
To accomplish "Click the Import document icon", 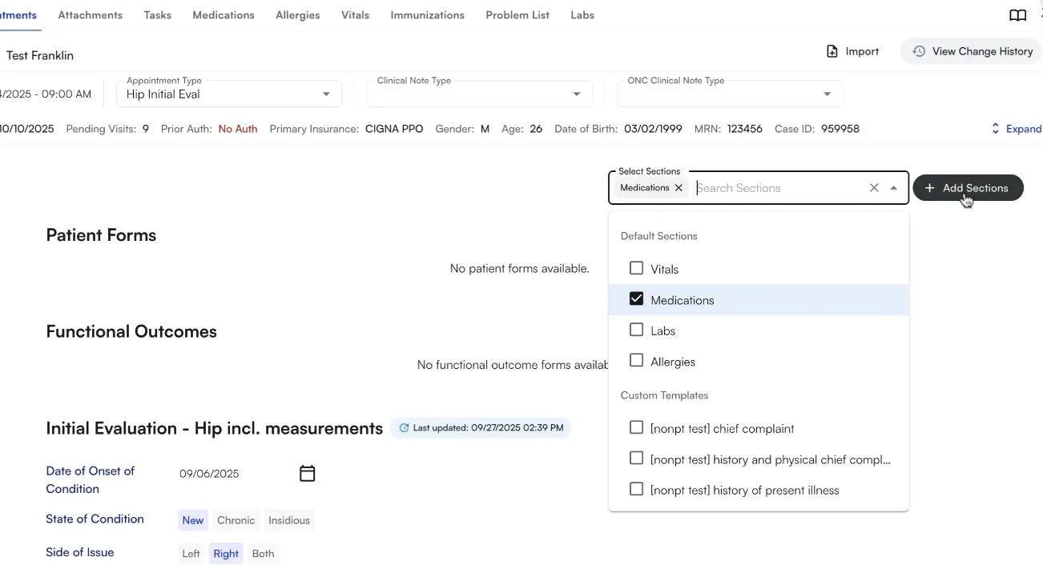I will [832, 50].
